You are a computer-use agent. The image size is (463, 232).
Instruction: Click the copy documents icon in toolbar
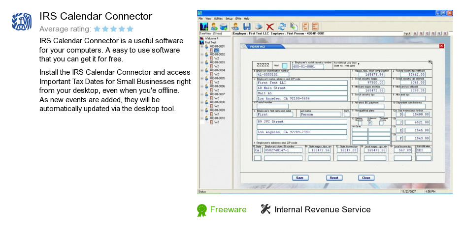294,27
